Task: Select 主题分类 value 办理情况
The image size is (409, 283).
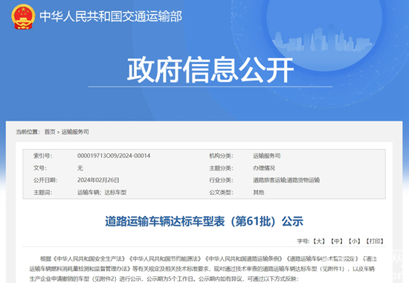Action: [x=264, y=168]
